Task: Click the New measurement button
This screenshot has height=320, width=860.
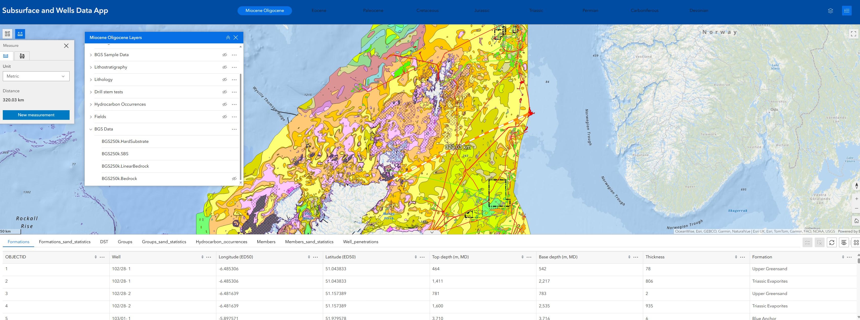Action: (36, 115)
